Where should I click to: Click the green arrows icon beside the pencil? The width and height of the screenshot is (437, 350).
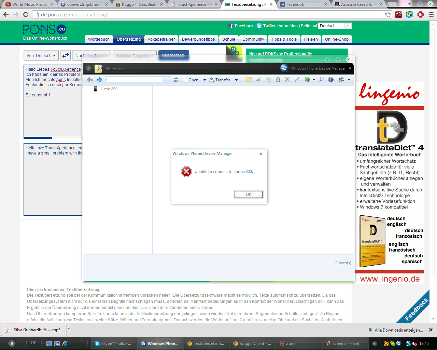tap(308, 80)
